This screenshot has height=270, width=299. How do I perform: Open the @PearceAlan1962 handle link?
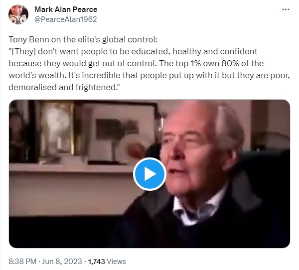click(x=66, y=19)
